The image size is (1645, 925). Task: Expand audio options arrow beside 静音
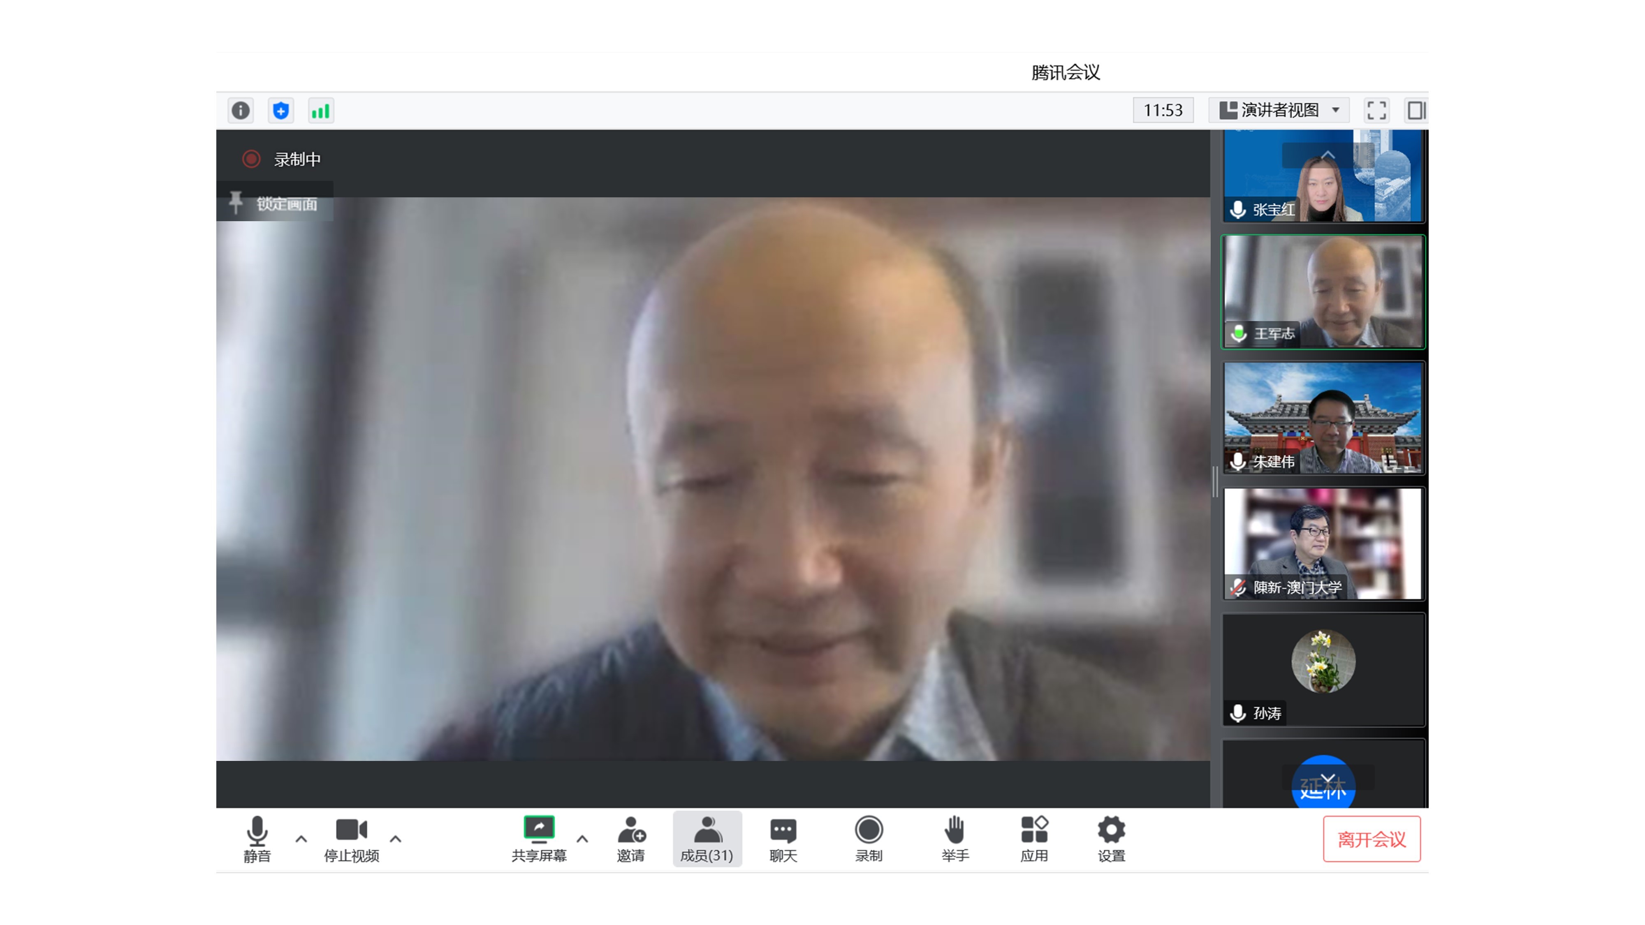tap(301, 839)
